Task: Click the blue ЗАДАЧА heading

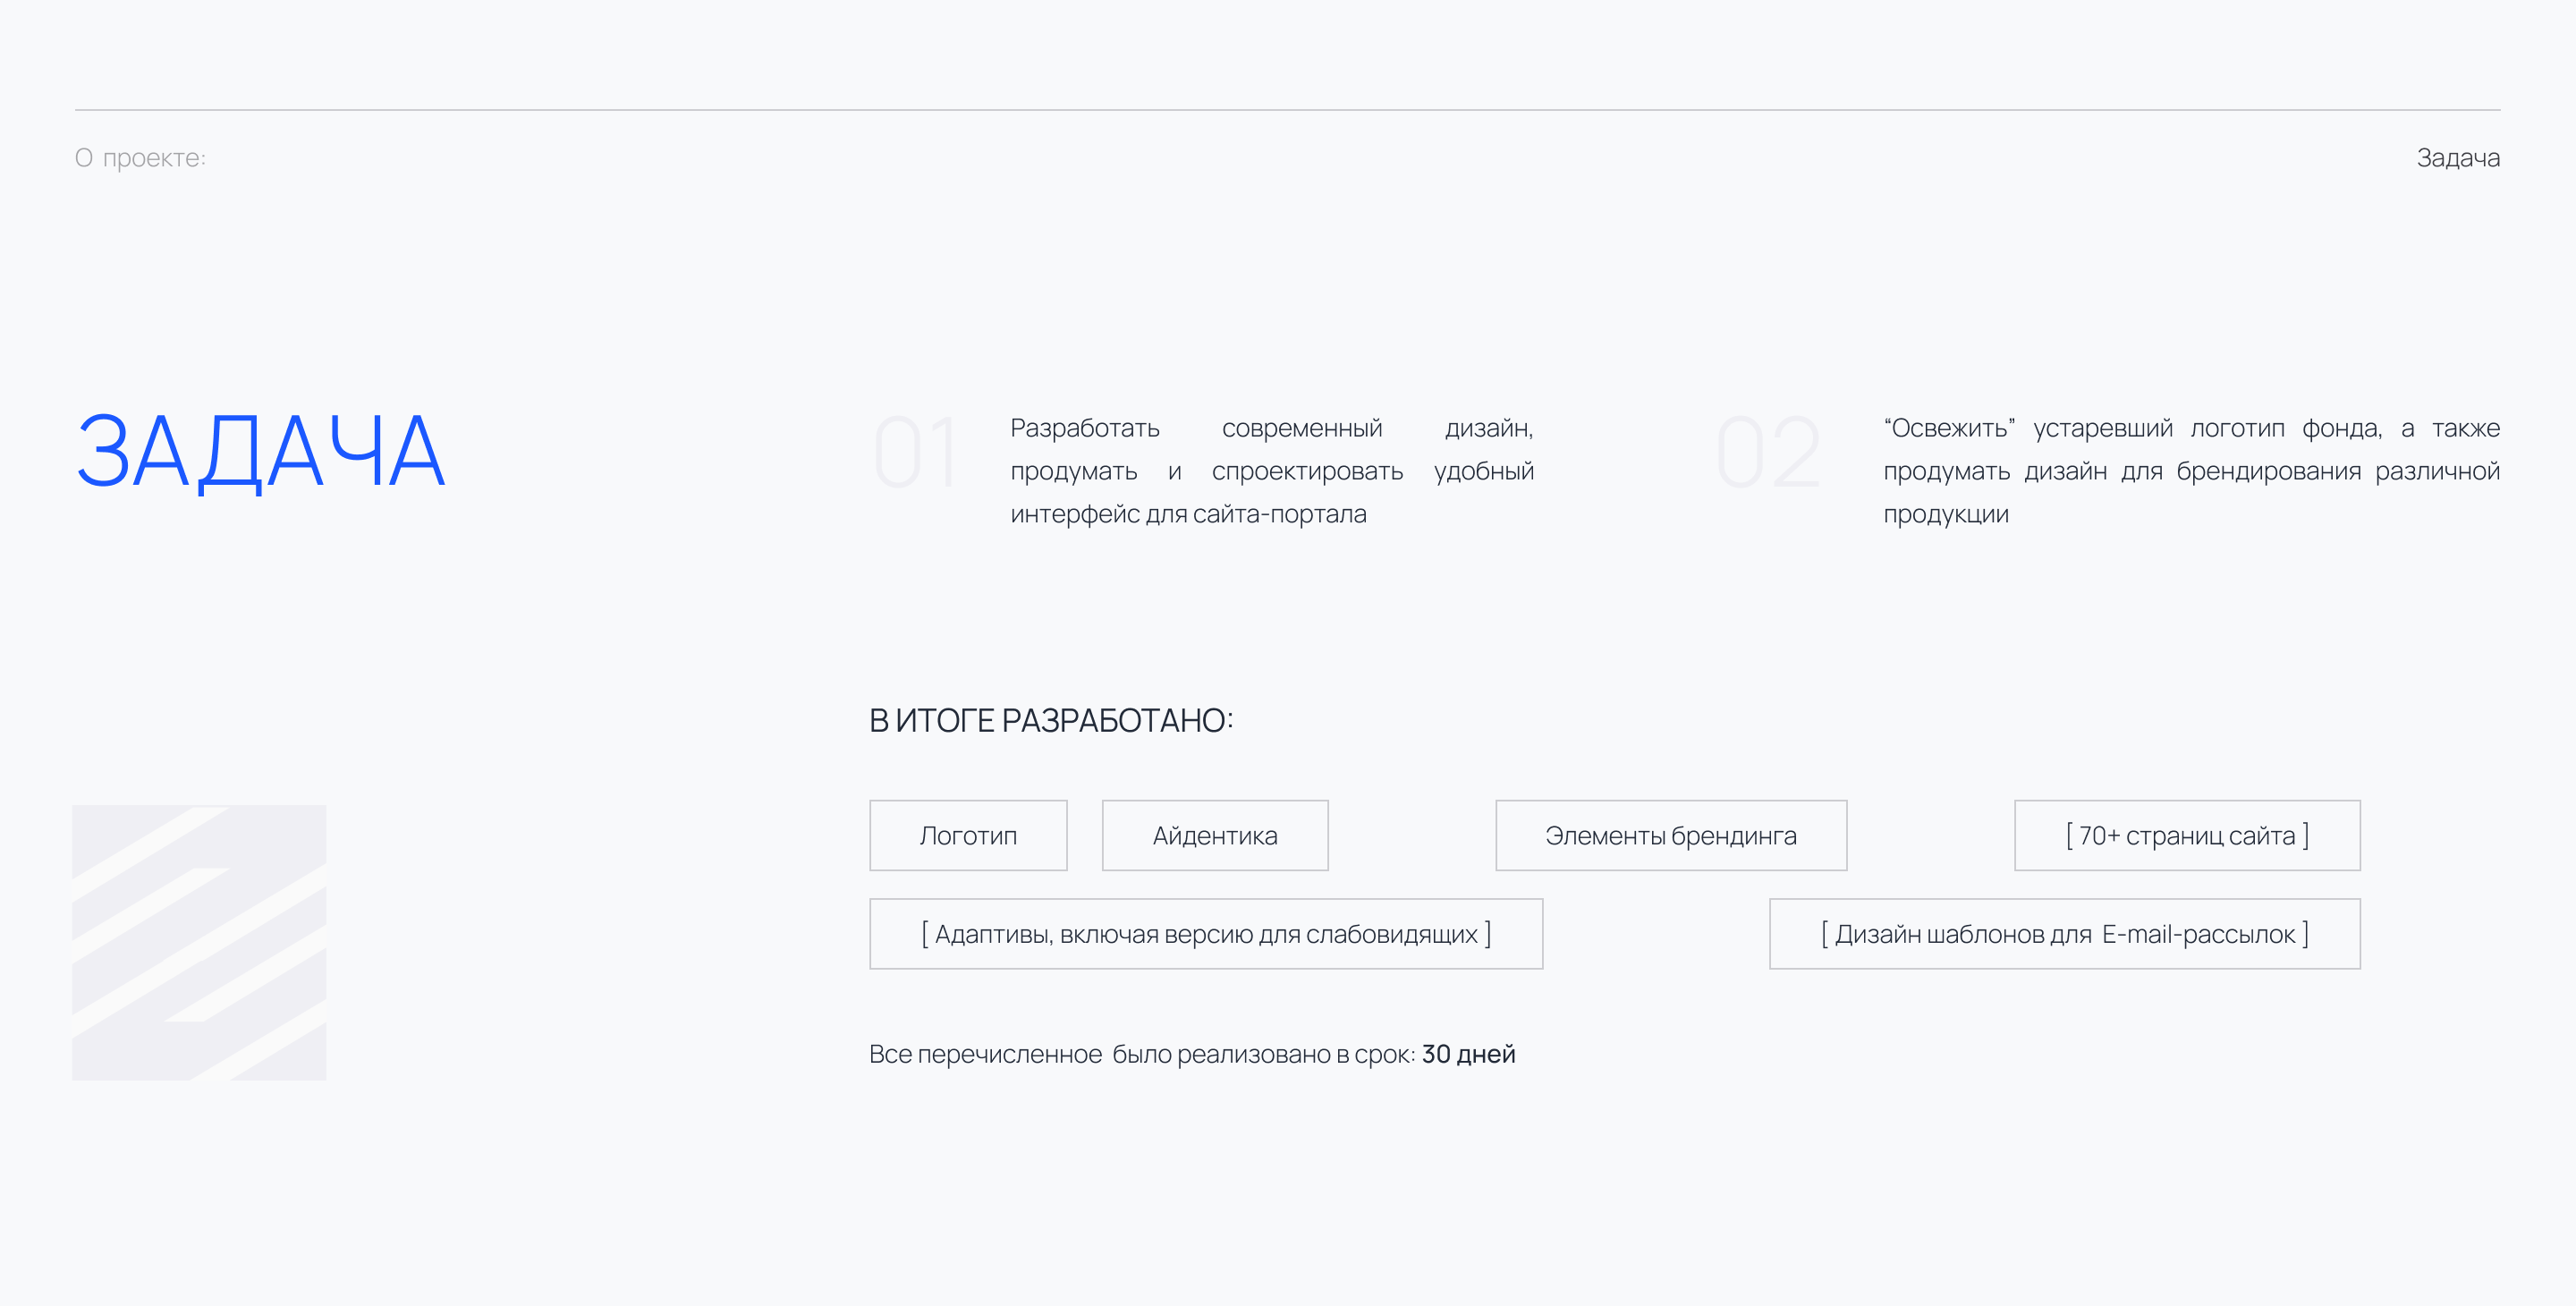Action: 261,452
